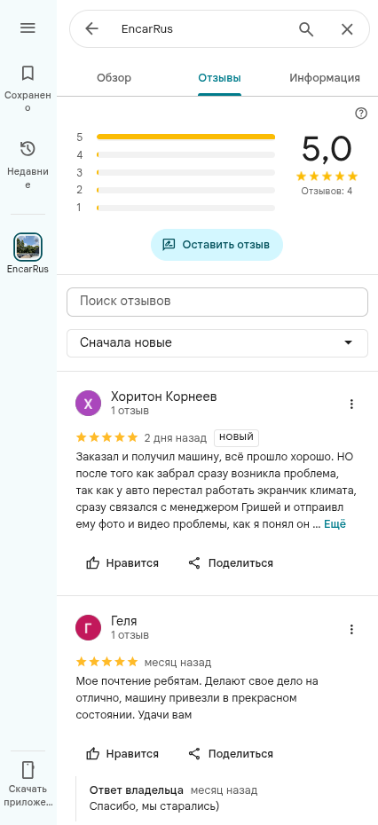
Task: Open reviewer name Геля
Action: point(123,621)
